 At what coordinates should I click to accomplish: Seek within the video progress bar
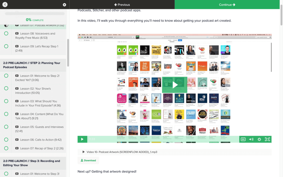point(163,139)
